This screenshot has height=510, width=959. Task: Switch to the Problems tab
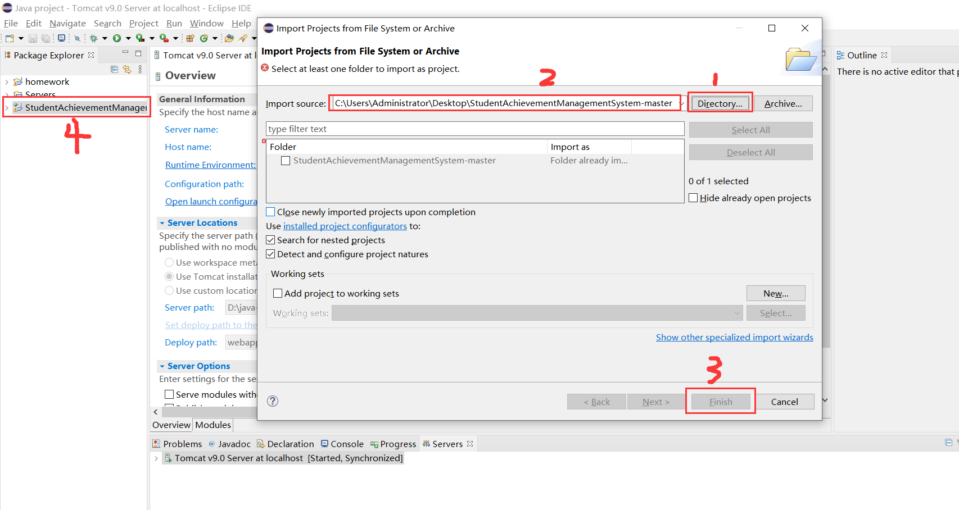(177, 444)
